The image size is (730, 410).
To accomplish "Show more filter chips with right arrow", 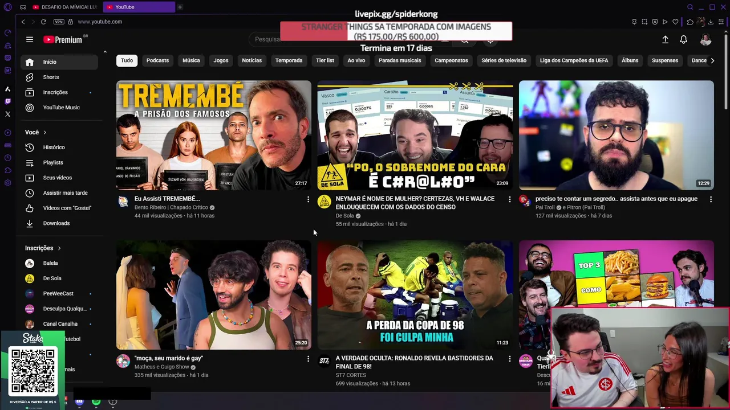I will click(x=712, y=60).
